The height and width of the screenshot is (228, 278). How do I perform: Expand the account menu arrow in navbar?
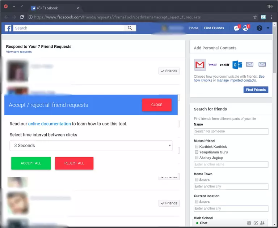[x=268, y=28]
